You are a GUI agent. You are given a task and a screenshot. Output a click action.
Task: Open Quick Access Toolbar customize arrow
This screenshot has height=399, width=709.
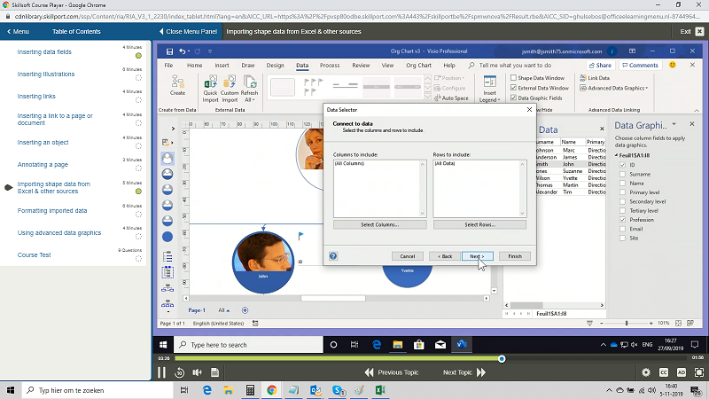(x=210, y=51)
